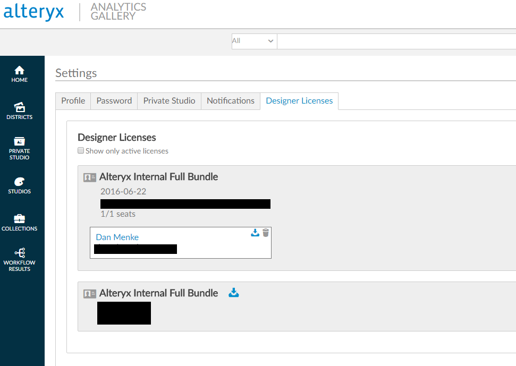Download the second Alteryx Internal Full Bundle license
Screen dimensions: 516x366
[x=234, y=292]
